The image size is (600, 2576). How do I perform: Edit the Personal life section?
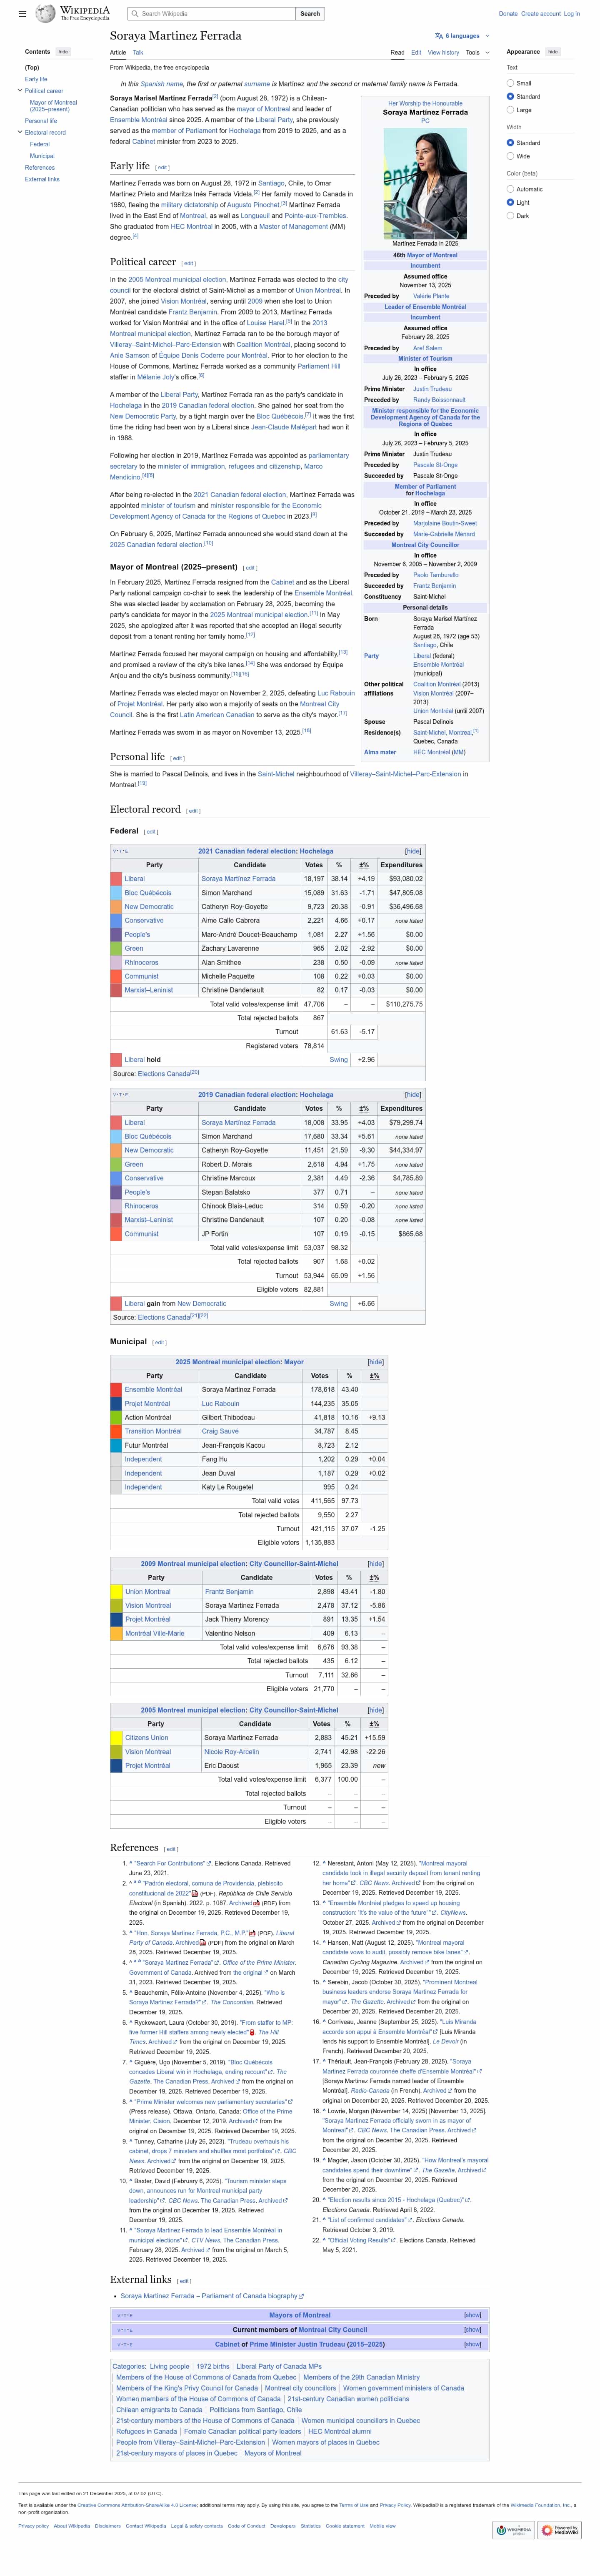coord(177,758)
